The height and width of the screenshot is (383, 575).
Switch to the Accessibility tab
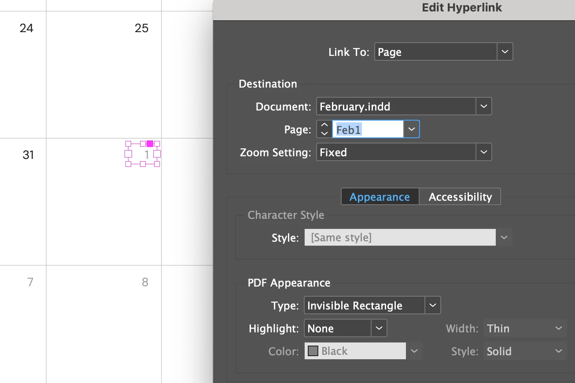coord(460,197)
